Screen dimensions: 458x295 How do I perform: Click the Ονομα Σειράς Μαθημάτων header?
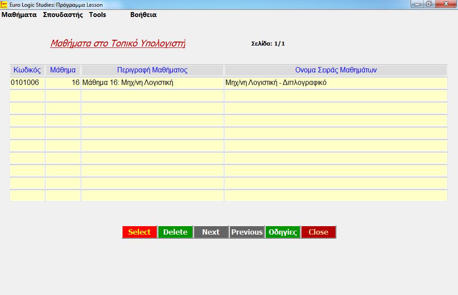pyautogui.click(x=335, y=70)
